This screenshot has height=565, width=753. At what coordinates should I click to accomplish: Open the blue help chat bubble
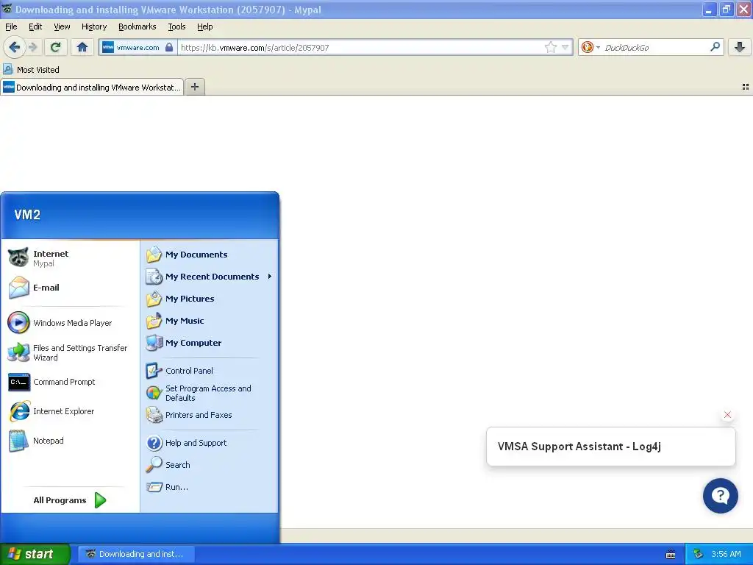tap(720, 496)
